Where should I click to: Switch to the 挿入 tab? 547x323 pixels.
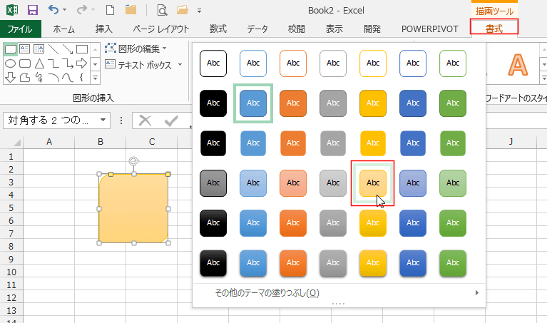pyautogui.click(x=104, y=29)
